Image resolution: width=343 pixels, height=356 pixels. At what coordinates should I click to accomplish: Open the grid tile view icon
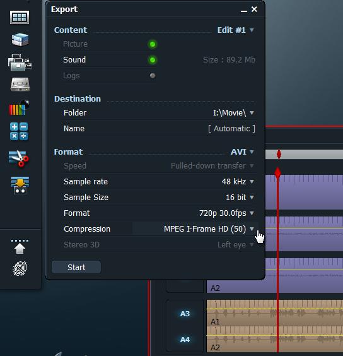pos(20,17)
